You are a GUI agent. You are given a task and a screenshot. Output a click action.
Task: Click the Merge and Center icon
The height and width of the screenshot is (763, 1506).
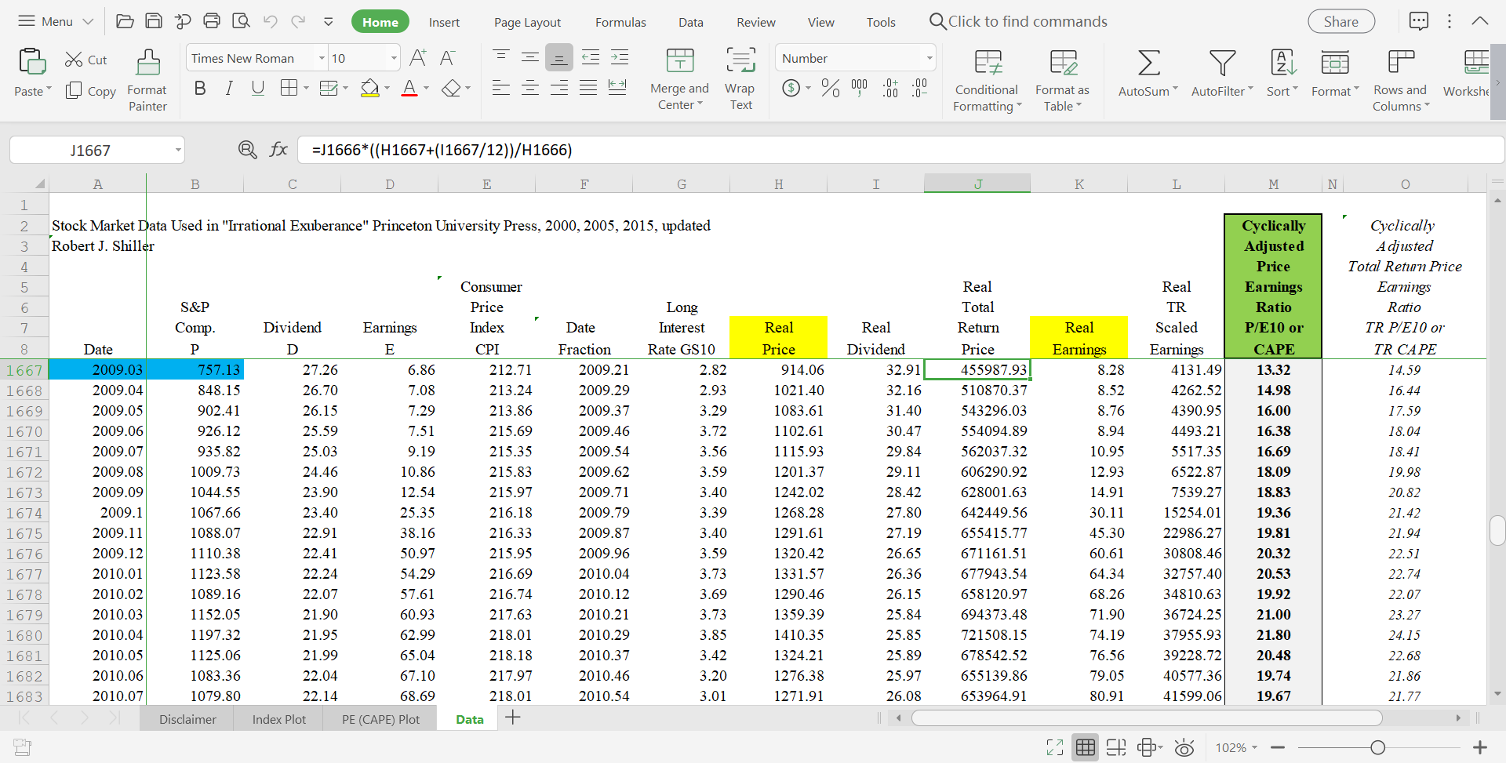pos(679,61)
